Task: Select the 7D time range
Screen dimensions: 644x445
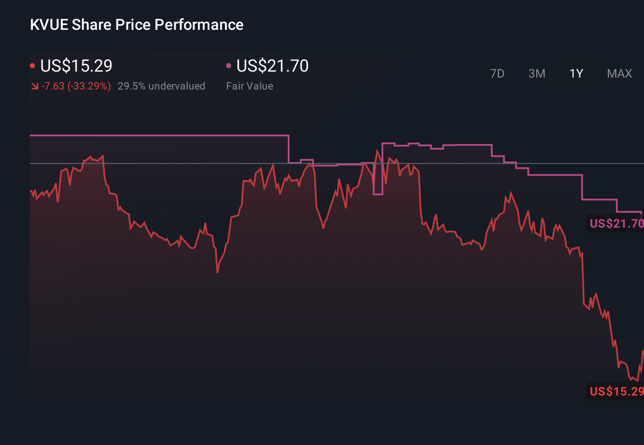Action: [x=497, y=74]
